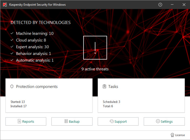Click the License link text

180,135
